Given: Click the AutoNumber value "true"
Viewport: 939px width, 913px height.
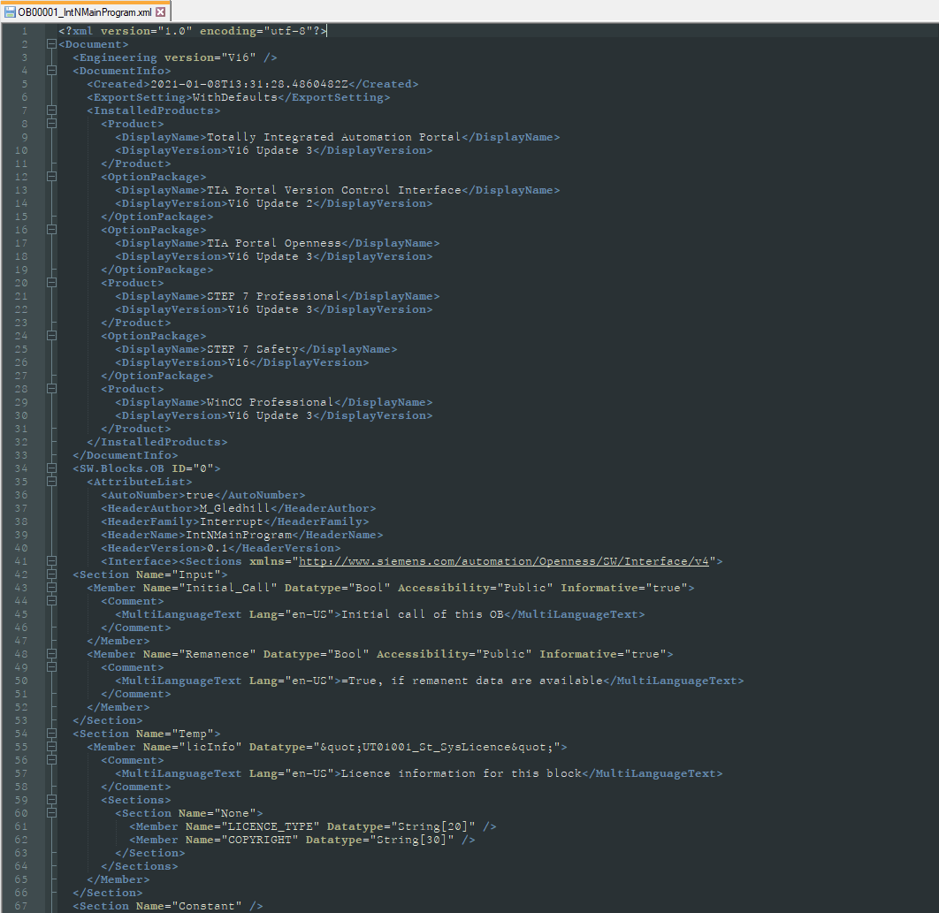Looking at the screenshot, I should pos(200,495).
